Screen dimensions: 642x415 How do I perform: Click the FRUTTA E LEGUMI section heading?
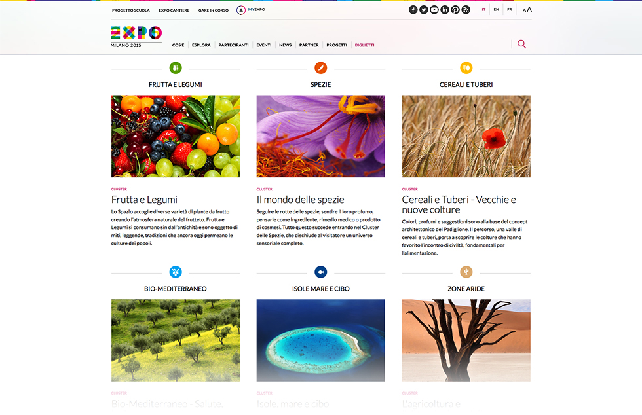tap(176, 84)
